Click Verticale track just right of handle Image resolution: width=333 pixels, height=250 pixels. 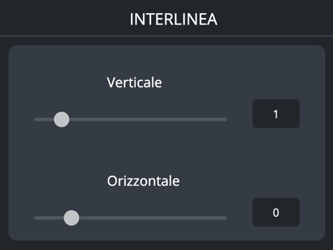(74, 119)
